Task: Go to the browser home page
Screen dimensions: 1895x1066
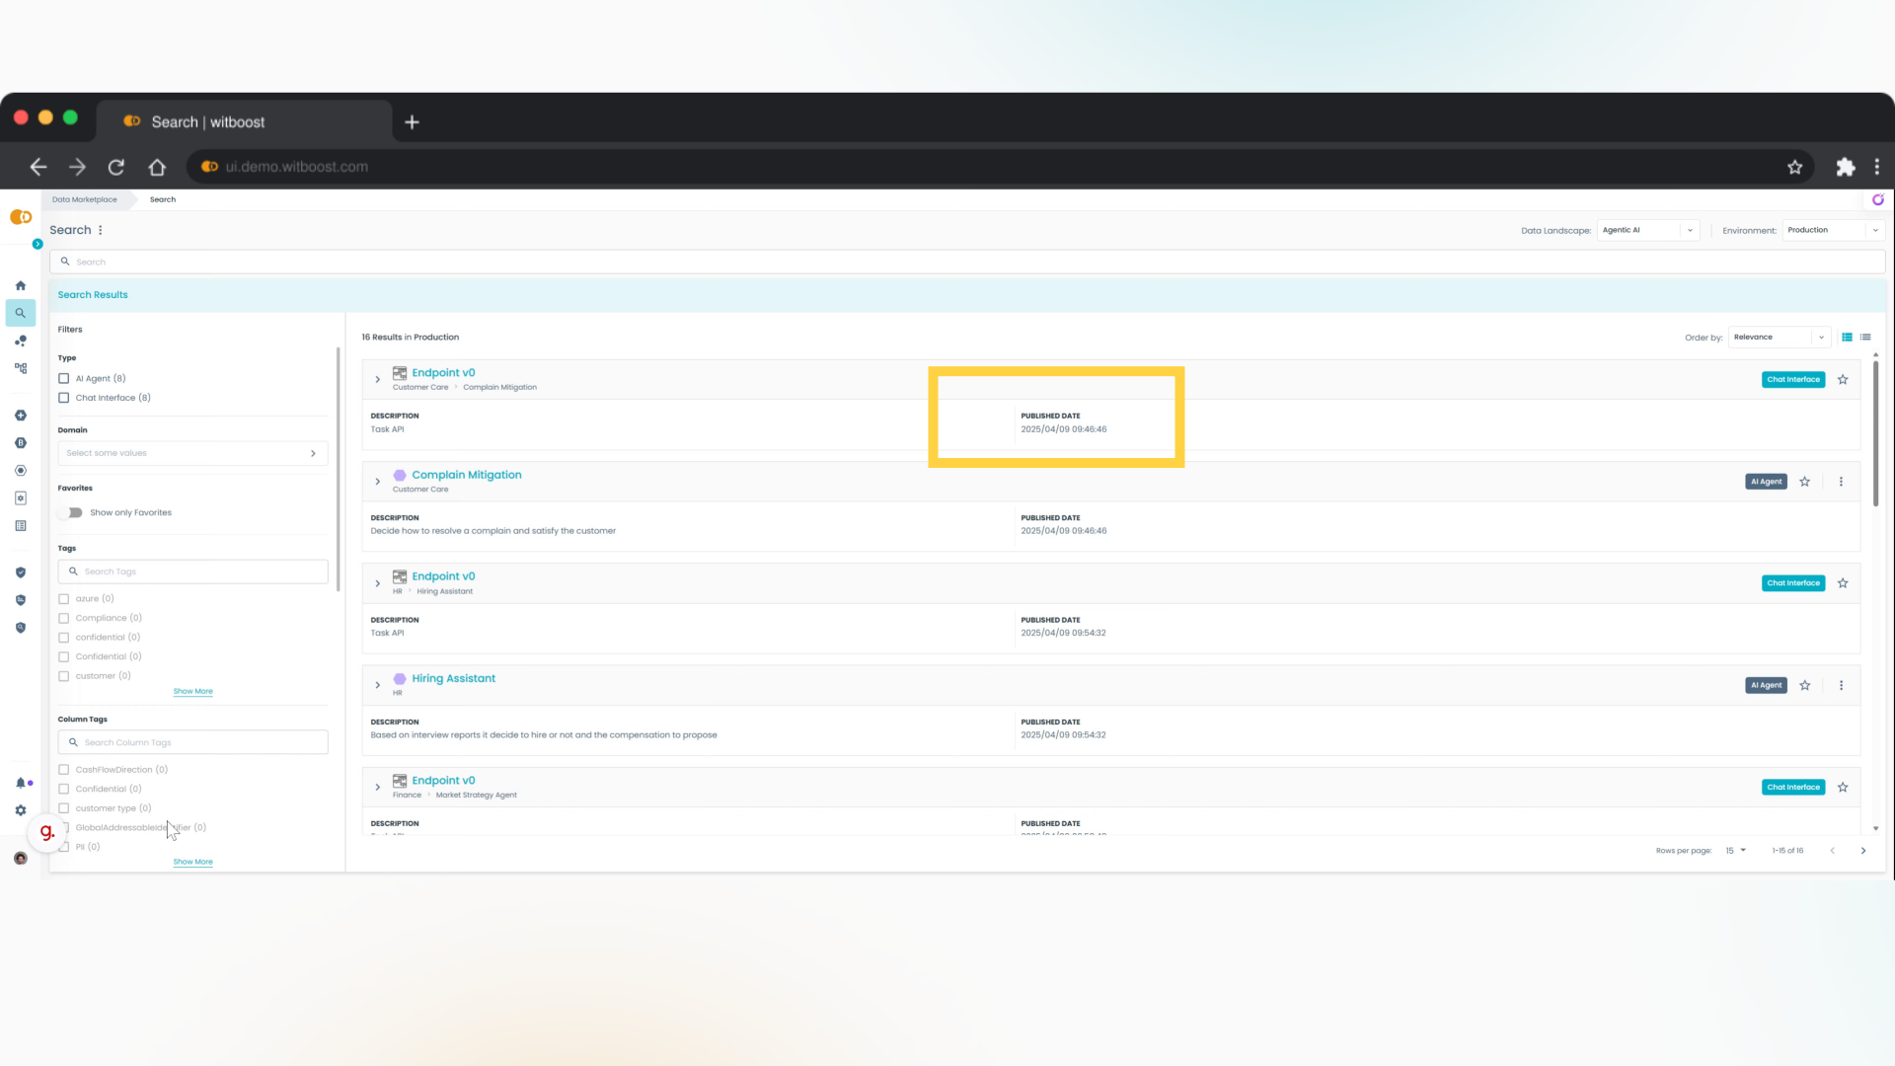Action: click(157, 167)
